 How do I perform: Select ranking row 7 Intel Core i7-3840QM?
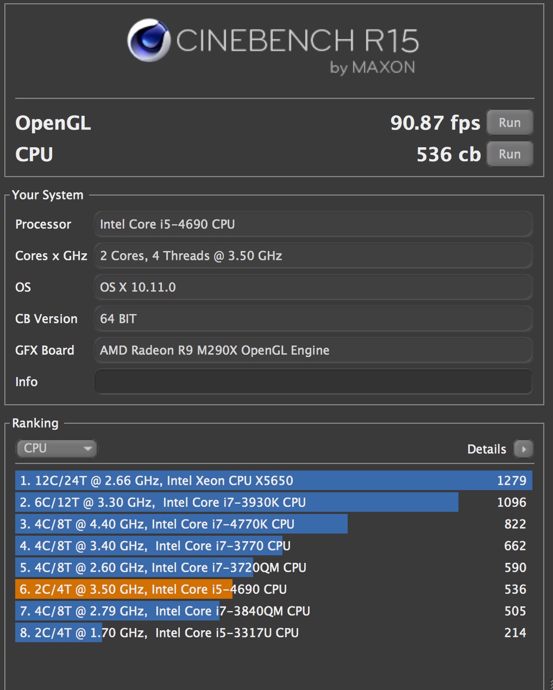274,611
